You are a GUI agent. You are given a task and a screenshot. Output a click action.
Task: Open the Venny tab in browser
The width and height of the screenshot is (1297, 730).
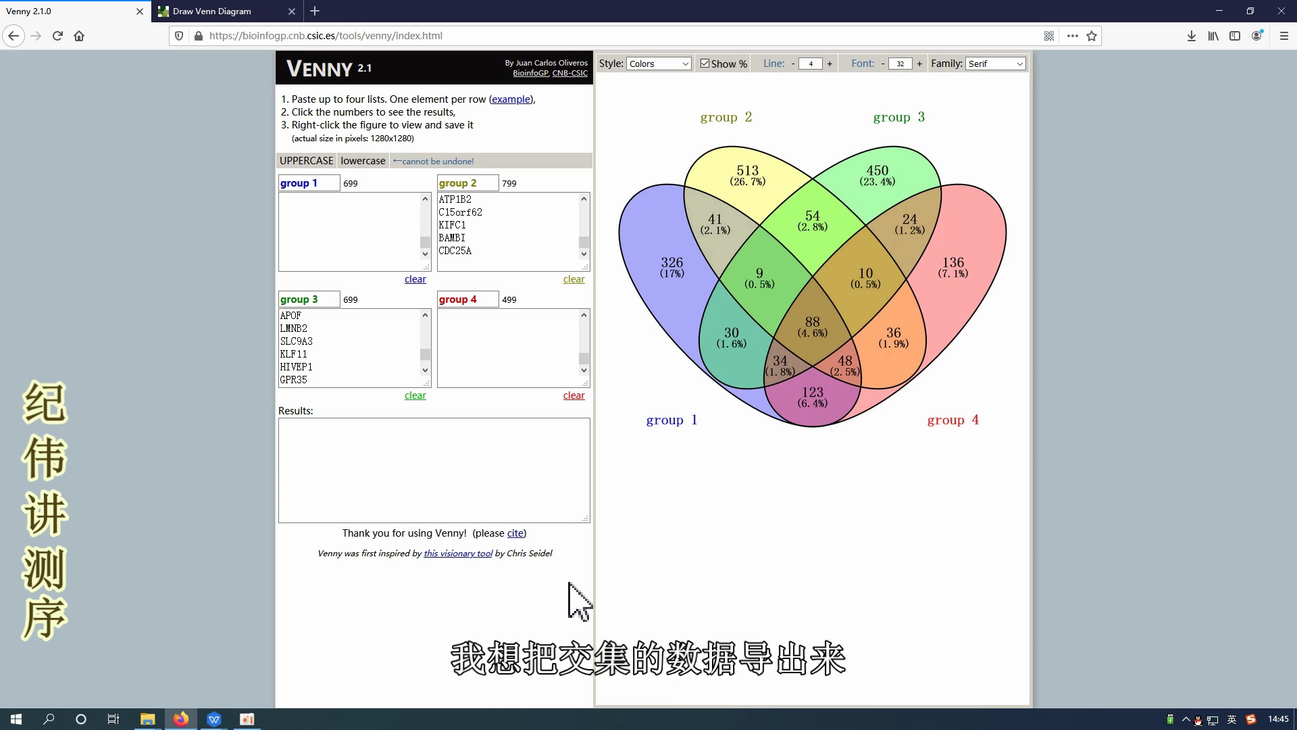tap(67, 11)
